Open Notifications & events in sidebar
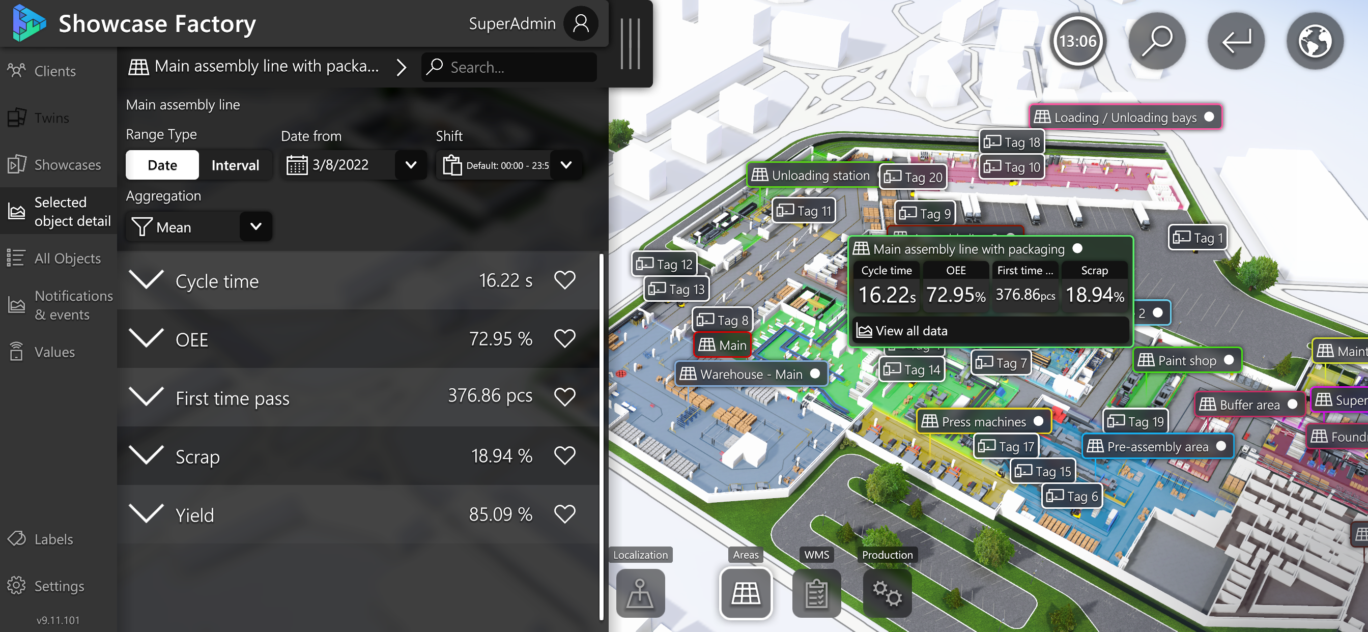This screenshot has height=632, width=1368. click(x=73, y=305)
